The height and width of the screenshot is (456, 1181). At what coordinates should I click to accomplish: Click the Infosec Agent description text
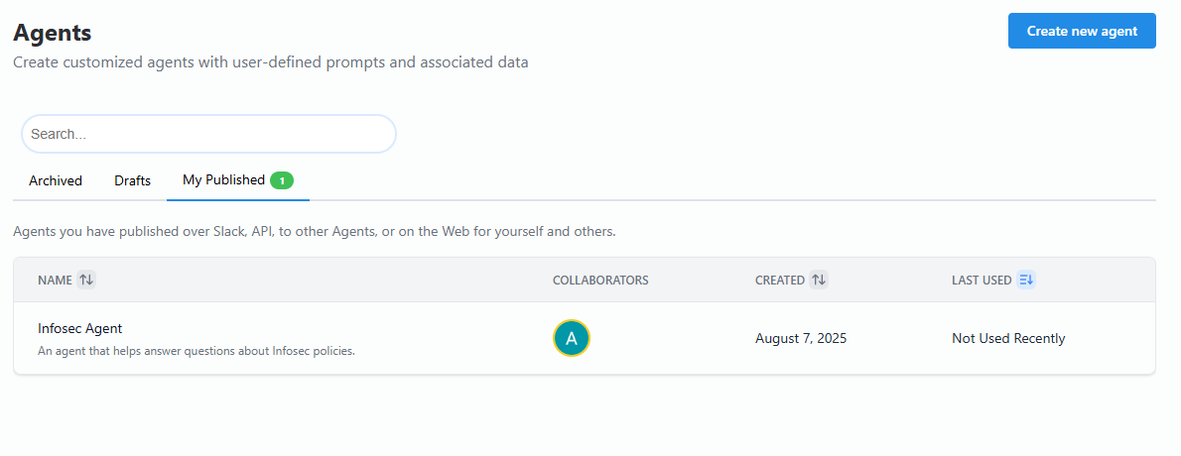pos(197,351)
